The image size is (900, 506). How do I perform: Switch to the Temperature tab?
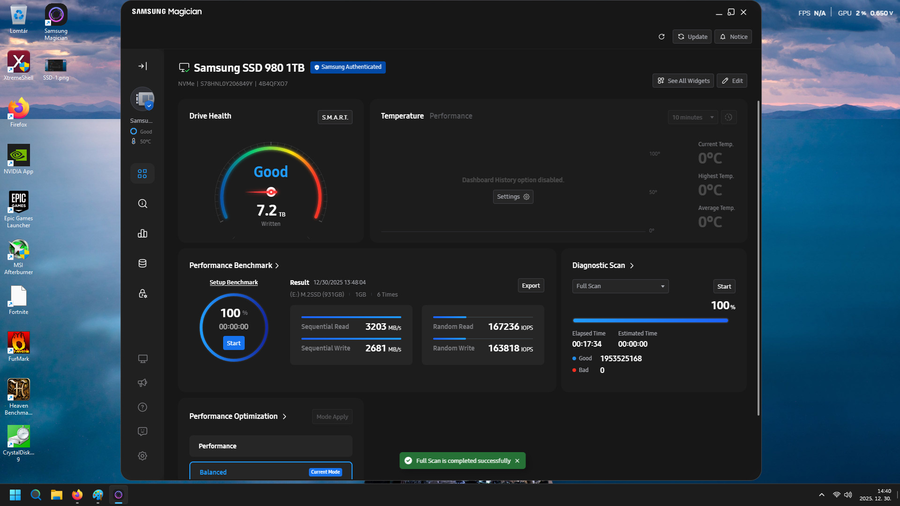click(402, 116)
